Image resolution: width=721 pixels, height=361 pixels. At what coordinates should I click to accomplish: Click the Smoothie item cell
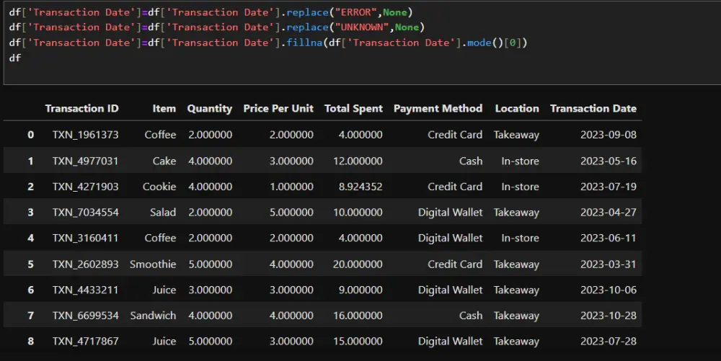pyautogui.click(x=153, y=264)
